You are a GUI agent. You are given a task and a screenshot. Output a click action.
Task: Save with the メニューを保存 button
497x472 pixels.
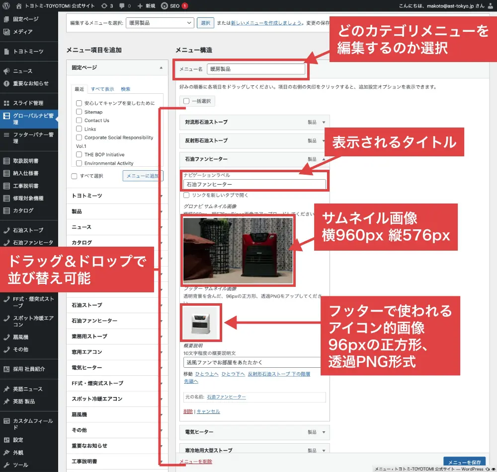tap(464, 463)
